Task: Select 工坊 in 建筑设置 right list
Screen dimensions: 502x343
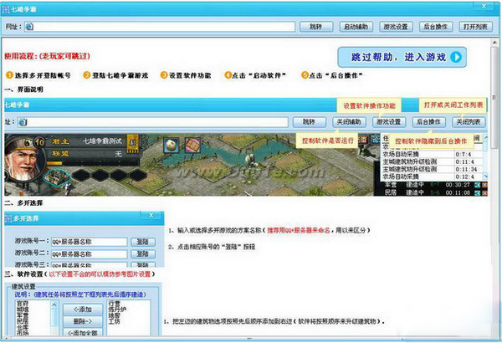Action: pos(114,321)
